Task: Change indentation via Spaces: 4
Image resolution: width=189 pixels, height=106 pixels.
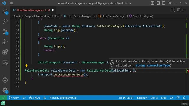Action: click(142, 98)
